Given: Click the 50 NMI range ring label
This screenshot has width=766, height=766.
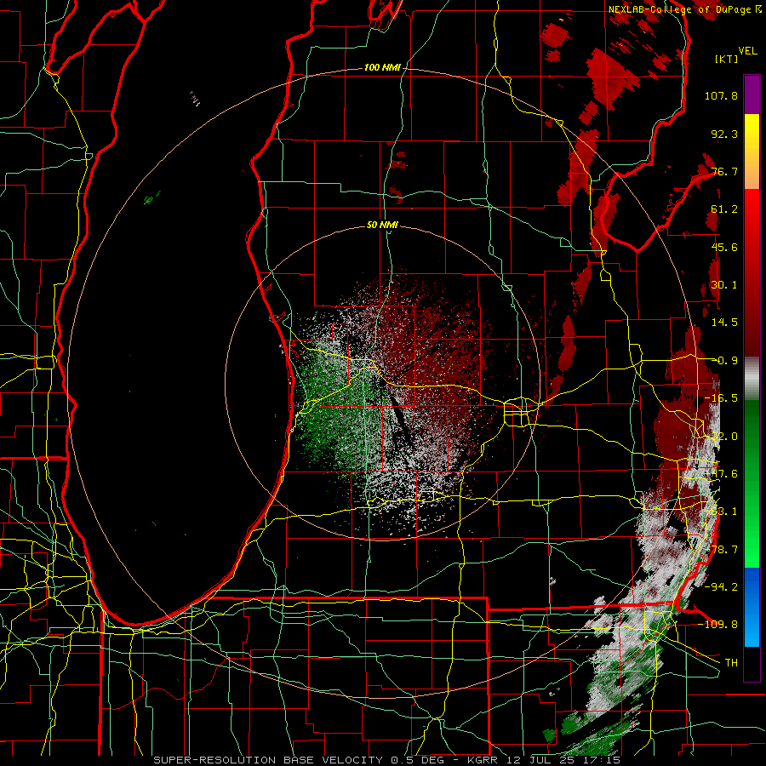Looking at the screenshot, I should pos(382,226).
